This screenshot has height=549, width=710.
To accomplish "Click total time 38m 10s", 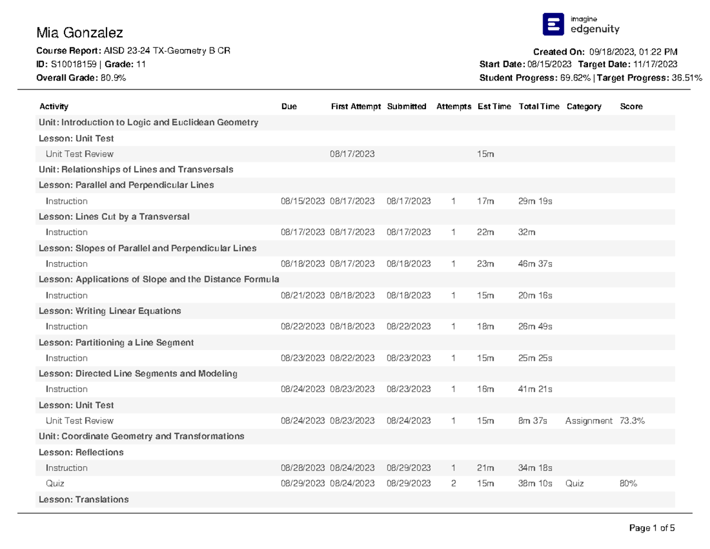I will click(x=535, y=483).
